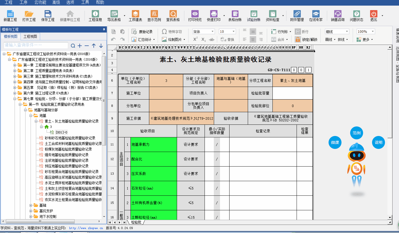Click the template search input field
Viewport: 399px width, 233px height.
36,45
